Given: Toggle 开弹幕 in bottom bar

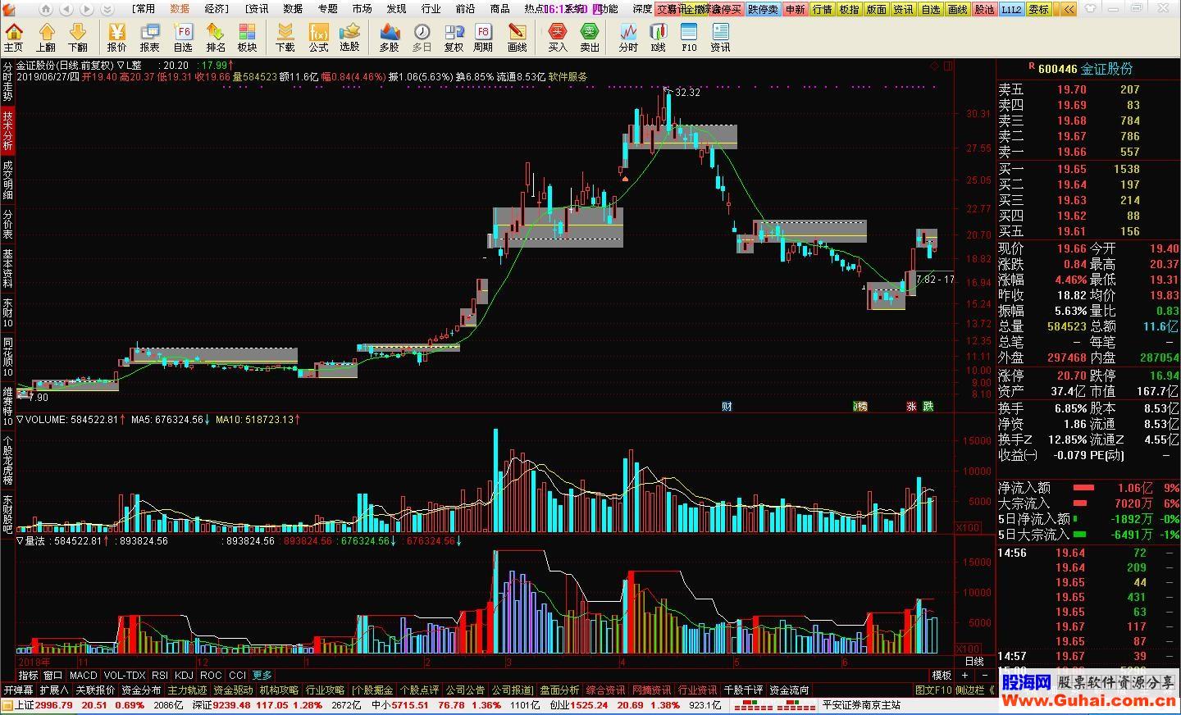Looking at the screenshot, I should click(18, 690).
